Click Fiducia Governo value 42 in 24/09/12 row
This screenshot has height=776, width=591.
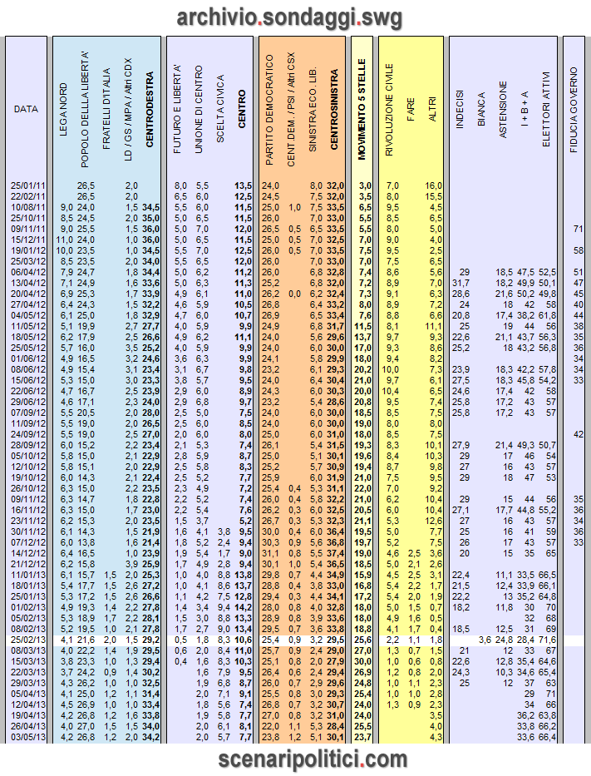point(579,434)
